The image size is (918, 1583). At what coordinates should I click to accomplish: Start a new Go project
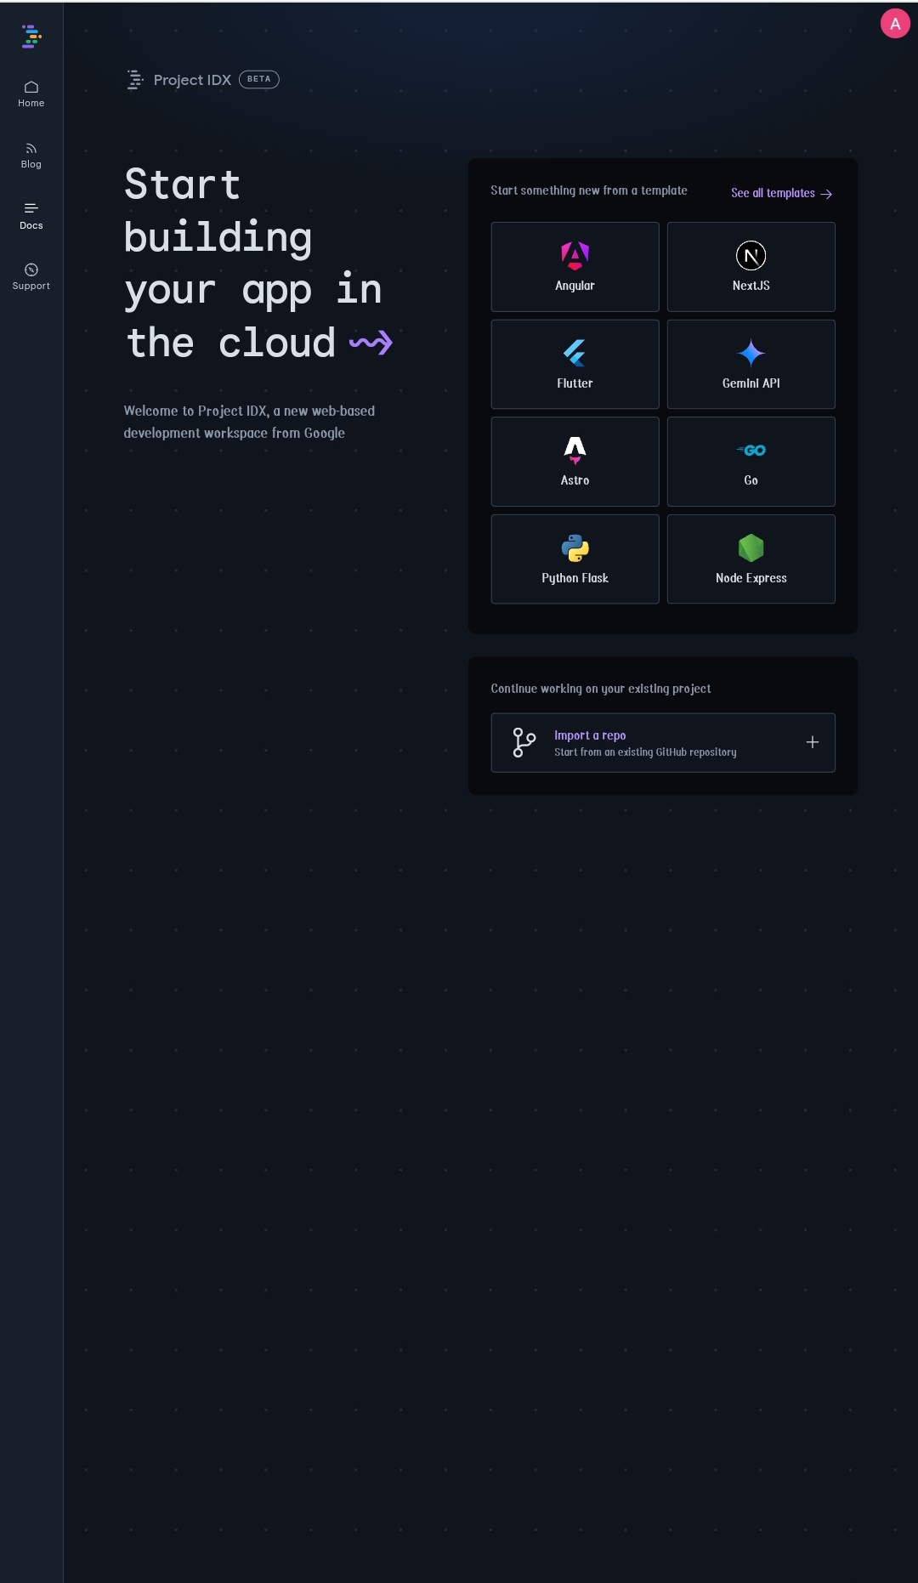pyautogui.click(x=751, y=462)
